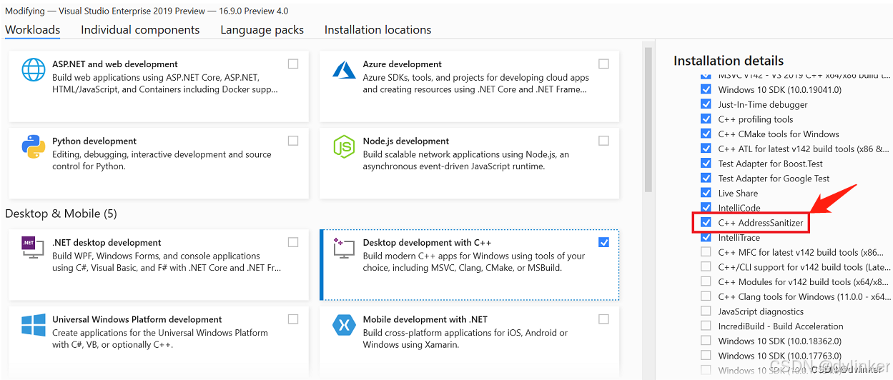Uncheck the Desktop development with C++ workload
The height and width of the screenshot is (380, 893).
604,242
